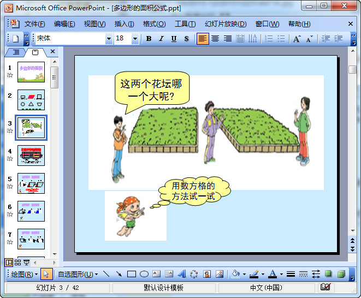Open the 文件 menu
The image size is (361, 298).
[x=34, y=24]
